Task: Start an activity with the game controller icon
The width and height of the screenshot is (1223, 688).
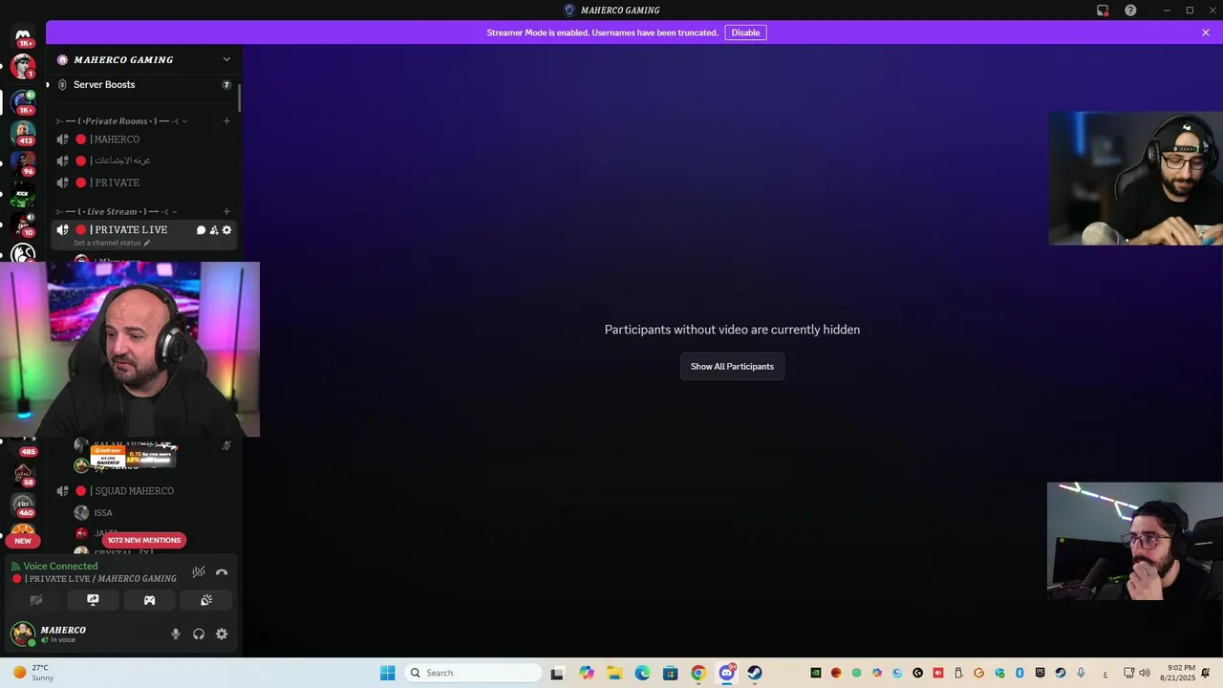Action: (x=149, y=600)
